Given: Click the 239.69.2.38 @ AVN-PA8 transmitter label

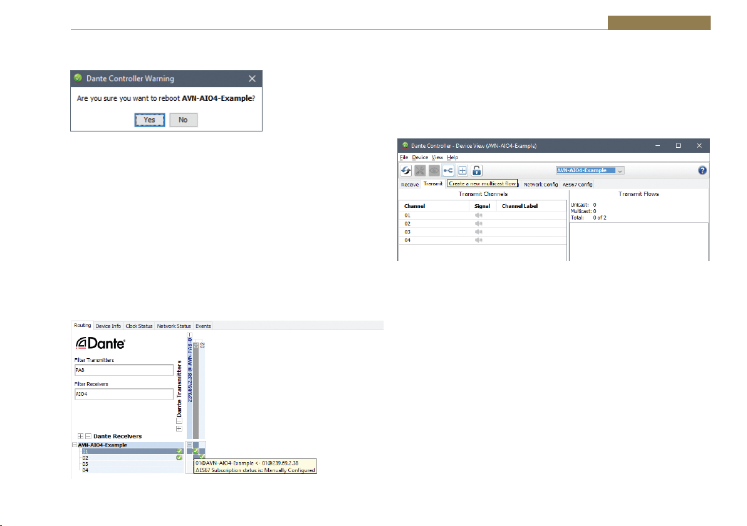Looking at the screenshot, I should coord(190,370).
